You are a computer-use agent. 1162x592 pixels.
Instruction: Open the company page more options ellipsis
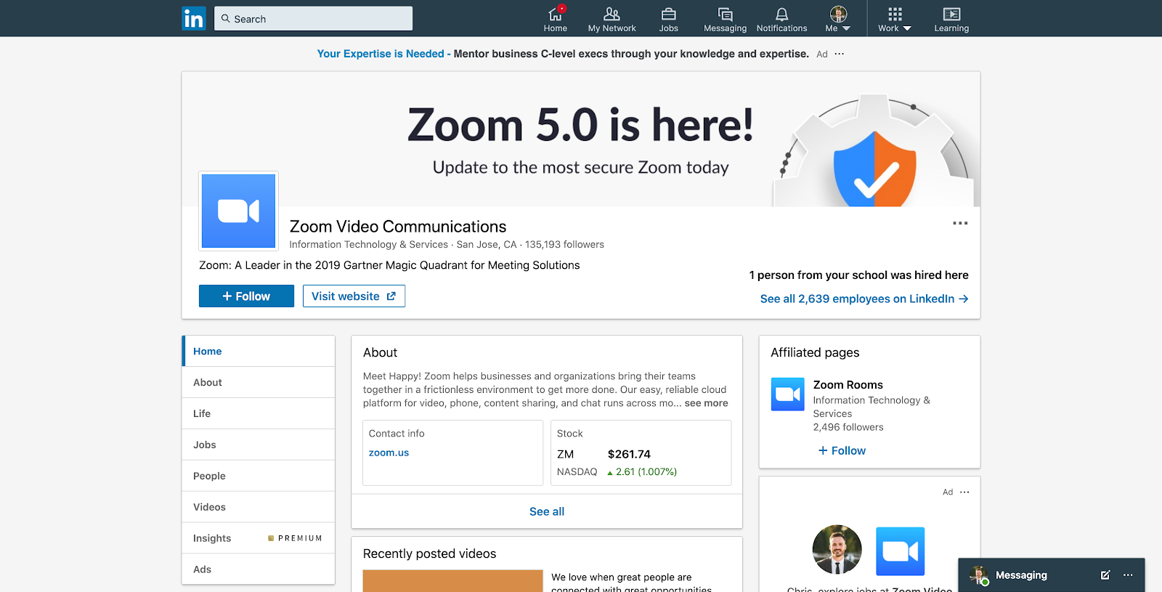960,223
